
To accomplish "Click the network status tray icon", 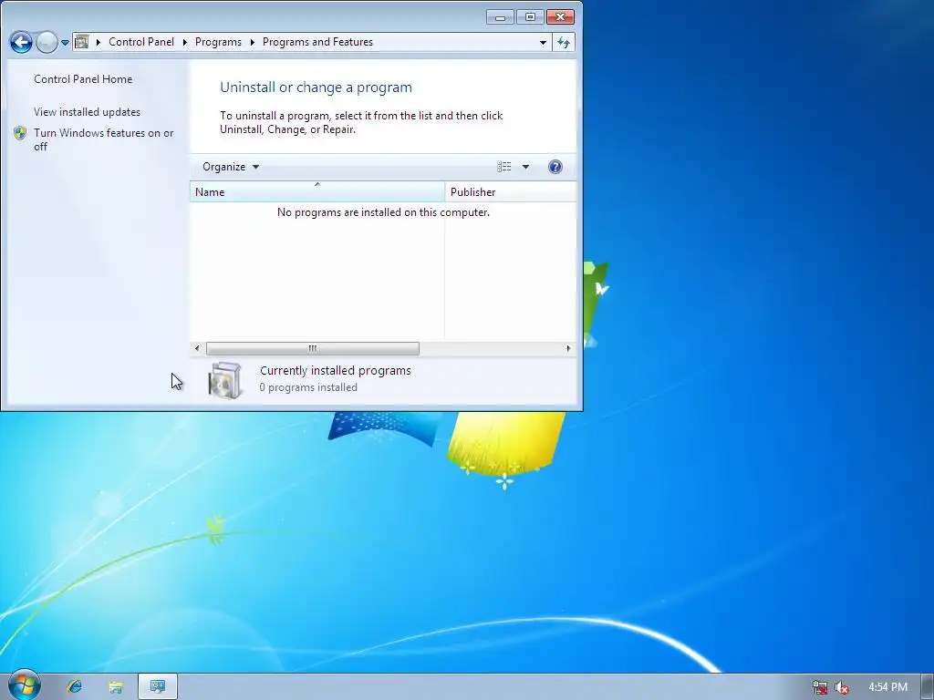I will tap(820, 687).
